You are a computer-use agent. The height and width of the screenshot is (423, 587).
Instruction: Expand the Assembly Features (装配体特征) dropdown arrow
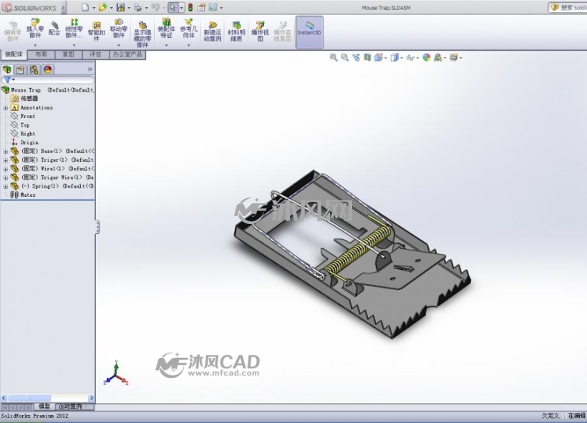(x=166, y=45)
